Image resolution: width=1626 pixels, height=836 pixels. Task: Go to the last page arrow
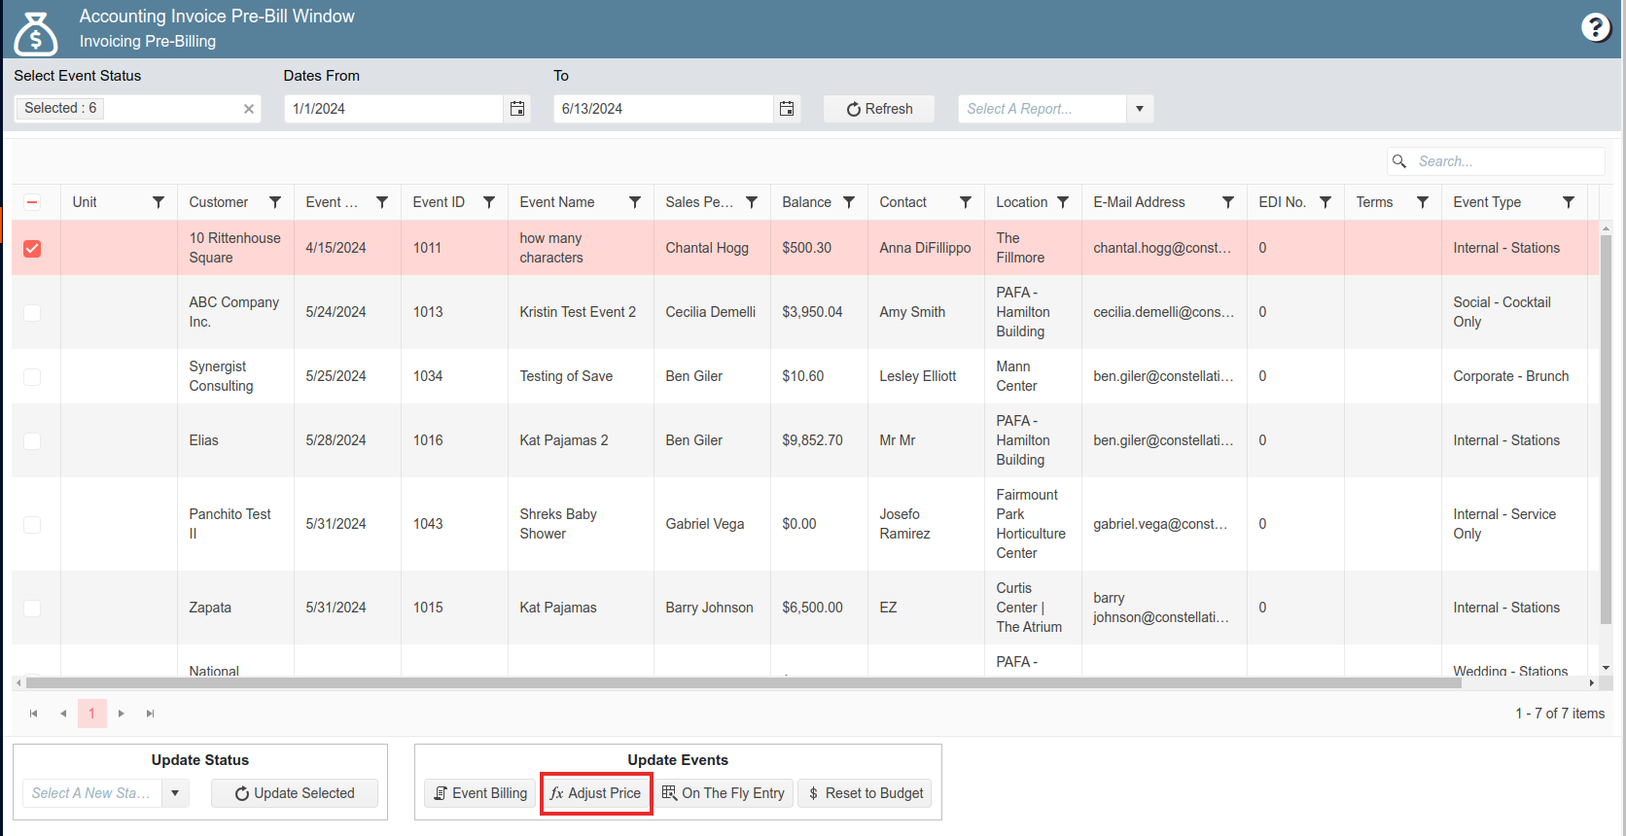pyautogui.click(x=151, y=714)
